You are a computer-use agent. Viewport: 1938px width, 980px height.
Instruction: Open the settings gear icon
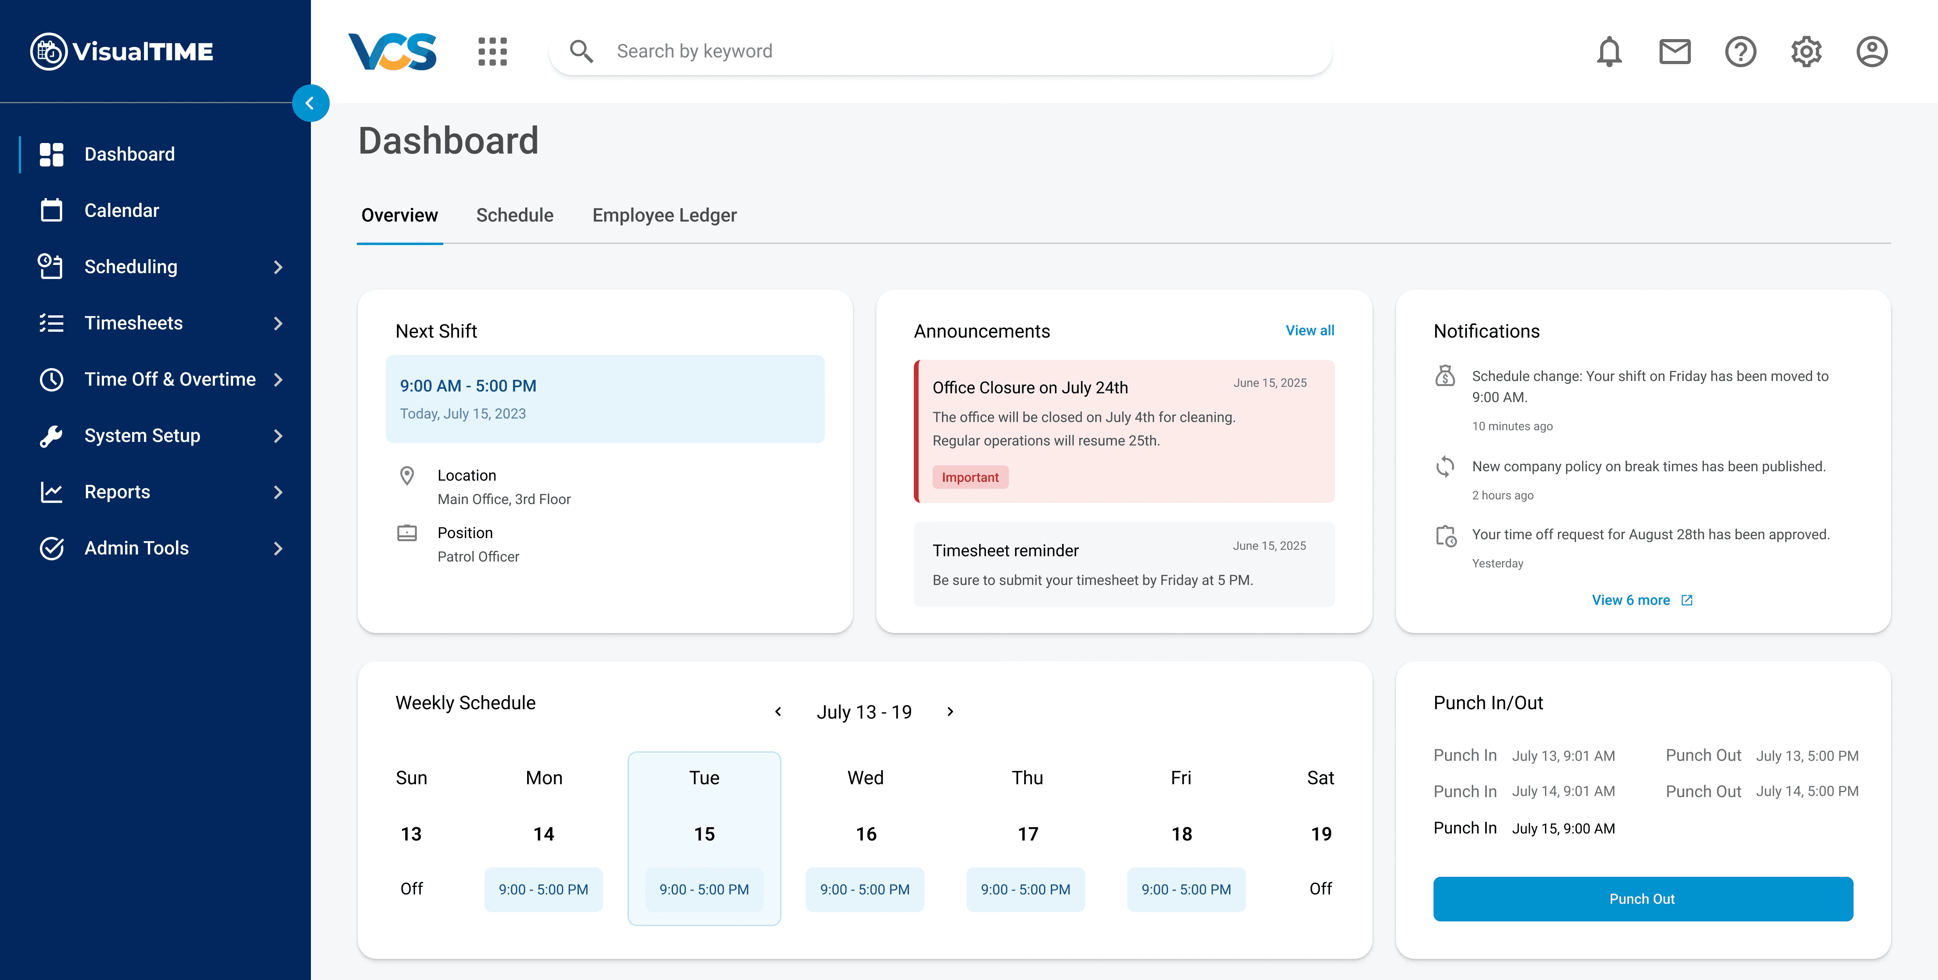(1805, 51)
